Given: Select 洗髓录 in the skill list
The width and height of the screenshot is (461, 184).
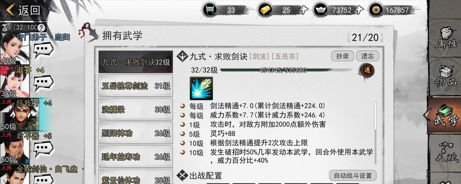Looking at the screenshot, I should tap(136, 109).
